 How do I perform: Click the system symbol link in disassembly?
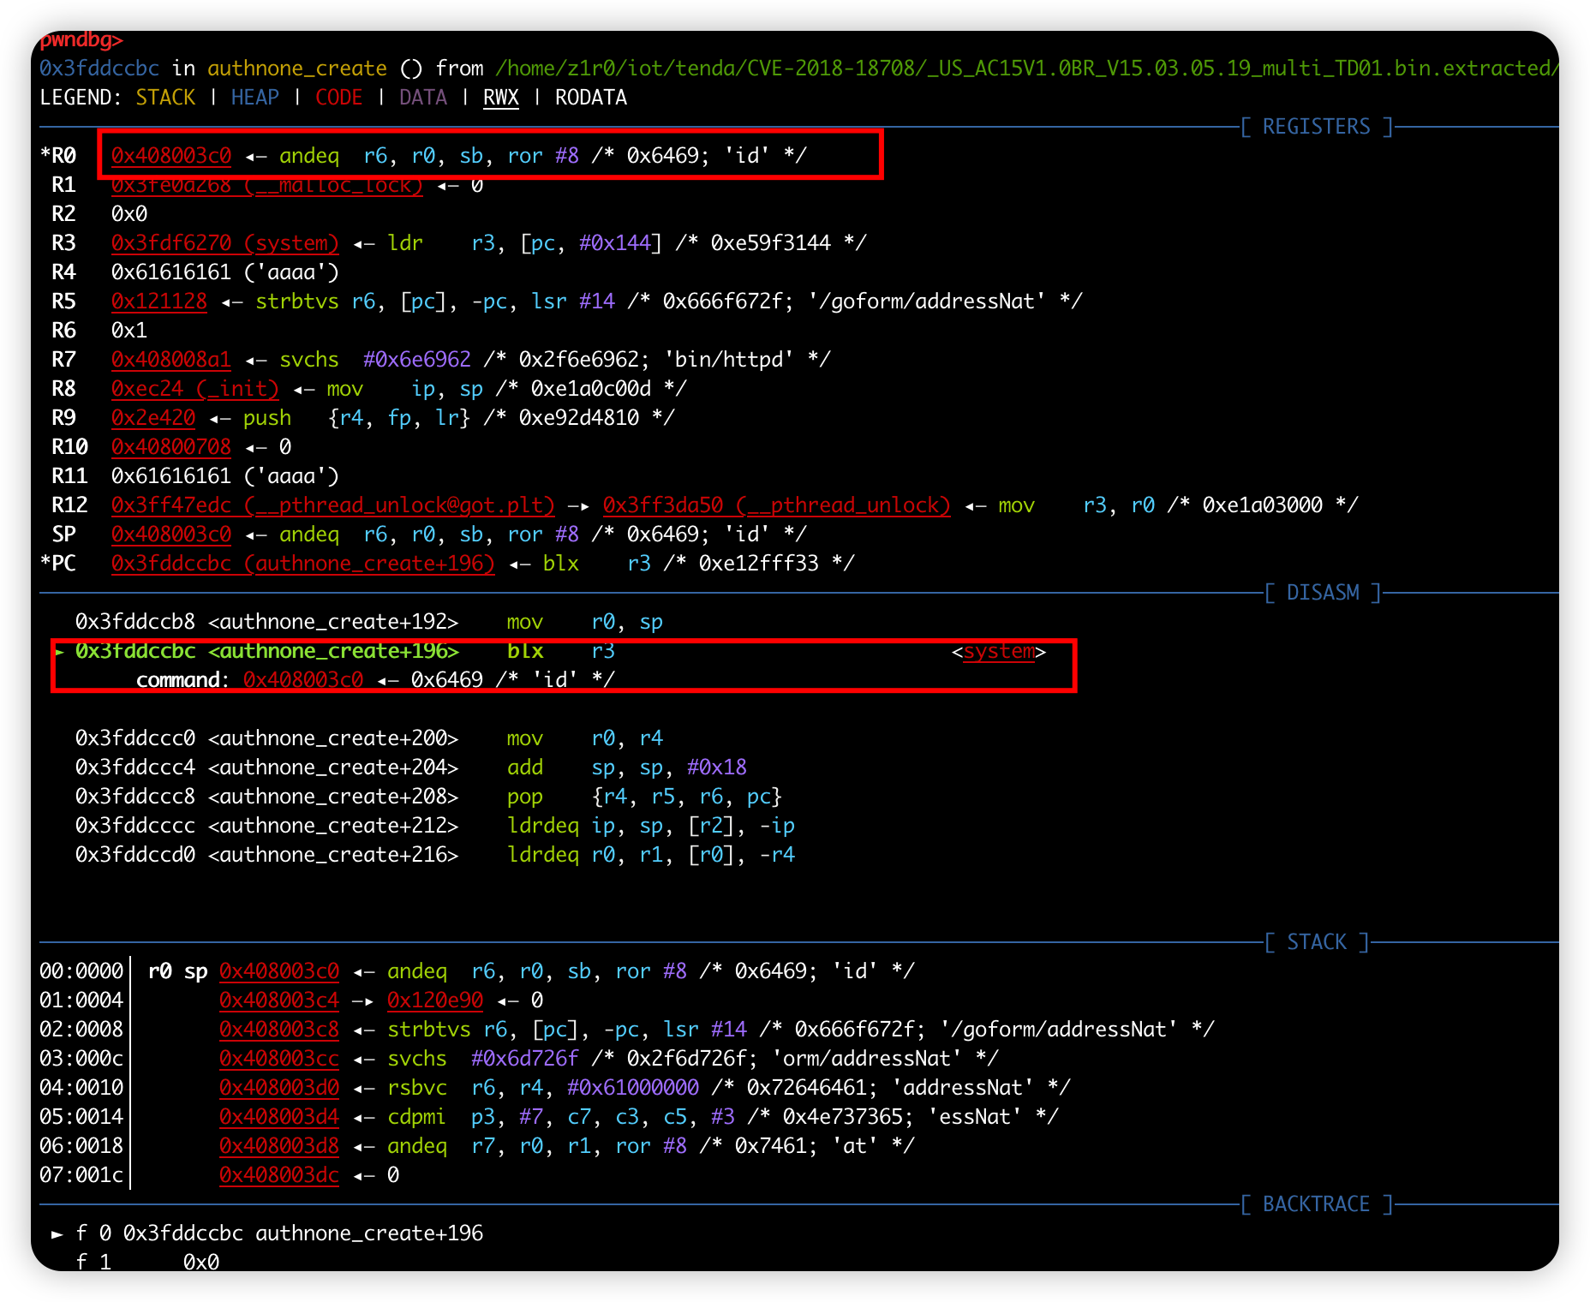998,652
